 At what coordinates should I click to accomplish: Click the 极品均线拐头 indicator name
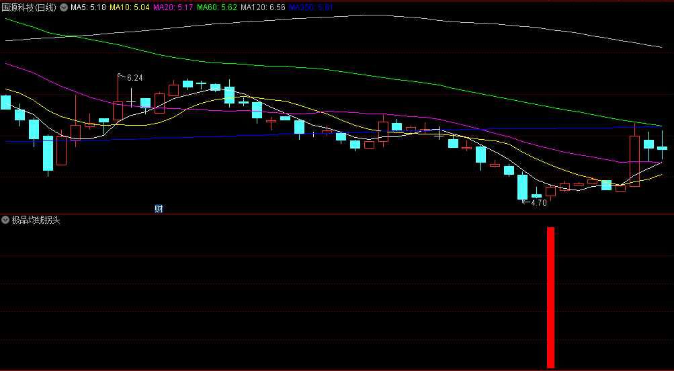click(36, 220)
